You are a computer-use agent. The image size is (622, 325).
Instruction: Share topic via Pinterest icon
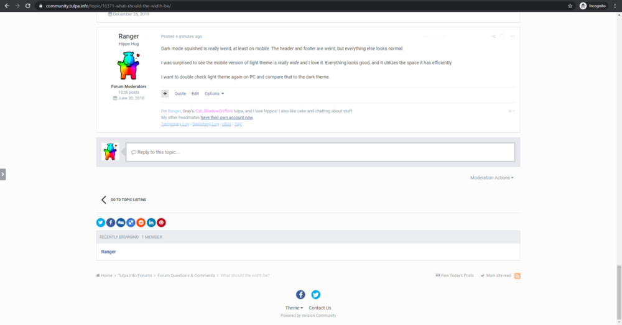[x=161, y=222]
